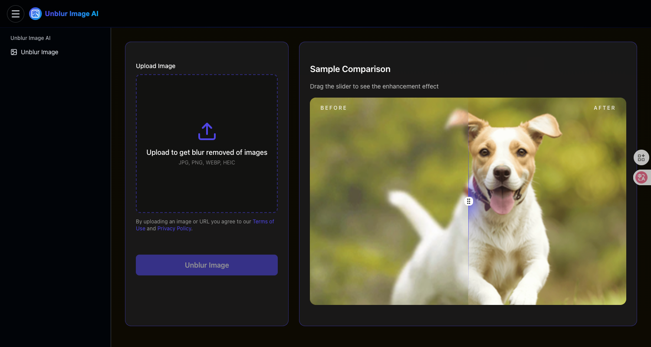Open the Privacy Policy link

(174, 229)
